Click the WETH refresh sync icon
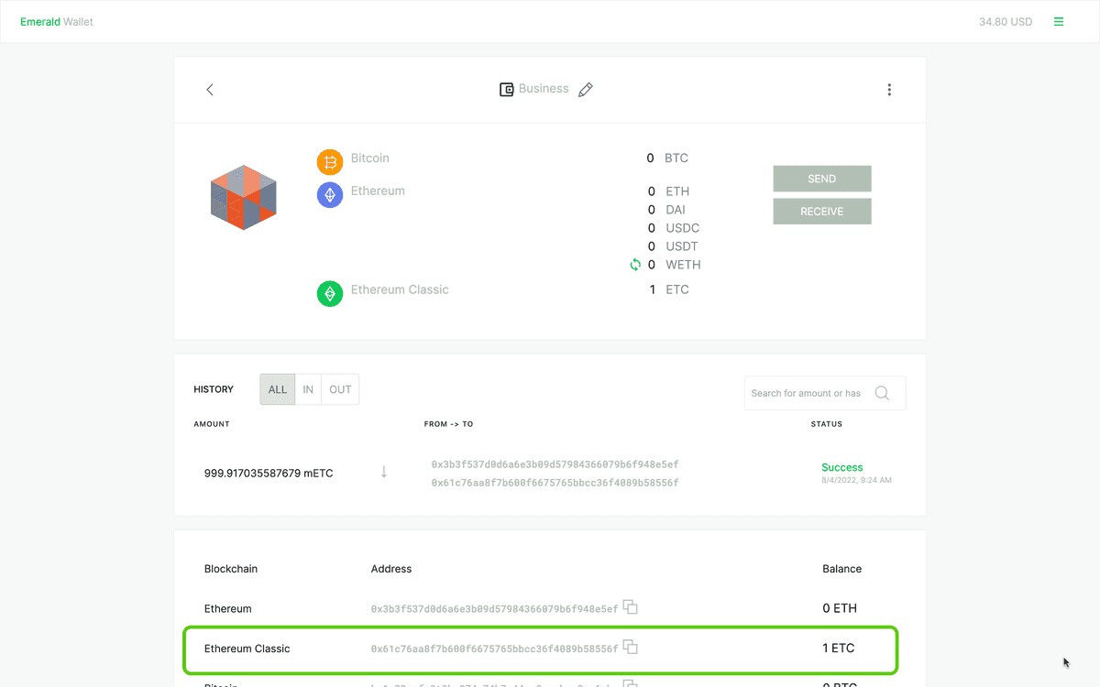Viewport: 1100px width, 687px height. coord(635,265)
